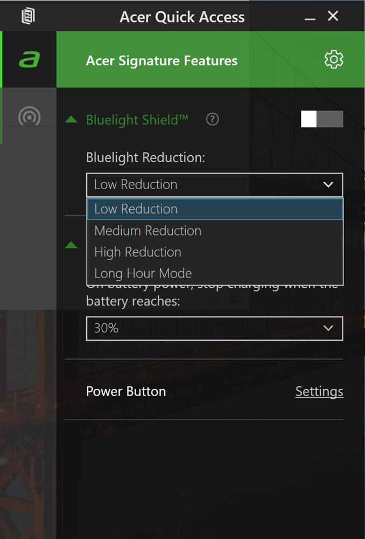This screenshot has width=365, height=539.
Task: Minimize the Acer Quick Access window
Action: tap(310, 17)
